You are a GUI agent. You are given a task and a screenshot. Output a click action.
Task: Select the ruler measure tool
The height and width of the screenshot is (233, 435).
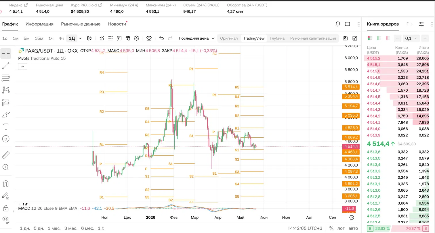point(6,155)
